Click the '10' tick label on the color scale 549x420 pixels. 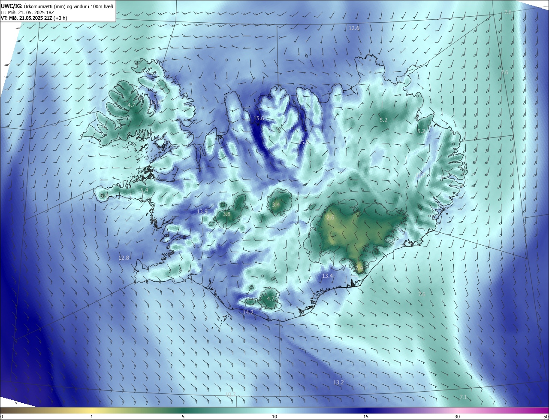274,417
